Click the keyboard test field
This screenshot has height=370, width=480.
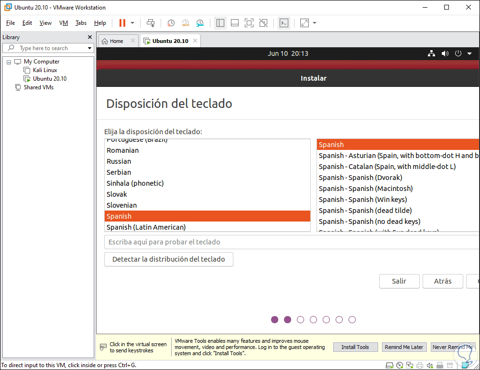pos(292,242)
